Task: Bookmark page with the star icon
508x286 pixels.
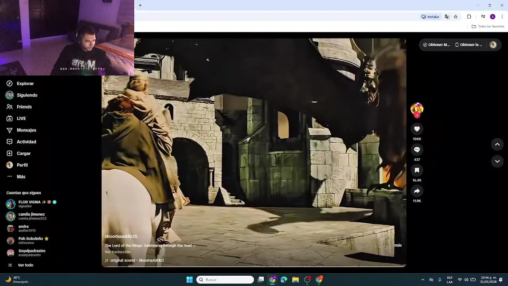Action: coord(456,17)
